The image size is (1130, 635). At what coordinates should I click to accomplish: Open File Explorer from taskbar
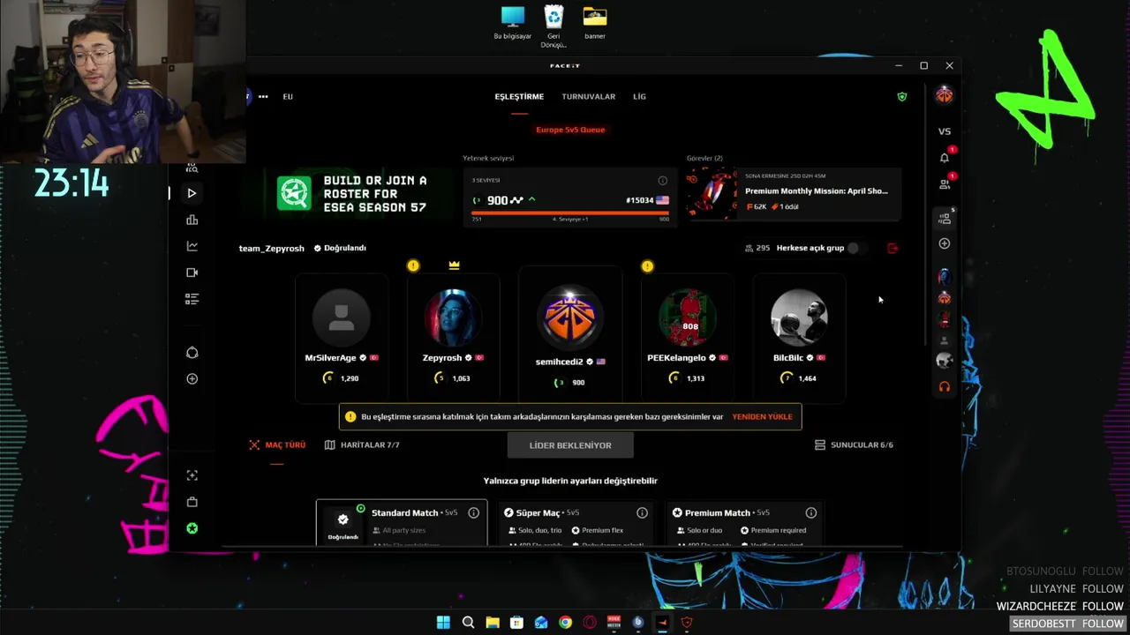(493, 623)
